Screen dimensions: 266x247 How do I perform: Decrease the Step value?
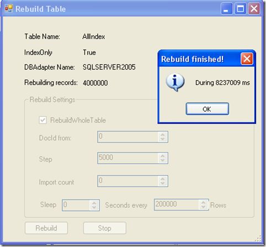162,160
